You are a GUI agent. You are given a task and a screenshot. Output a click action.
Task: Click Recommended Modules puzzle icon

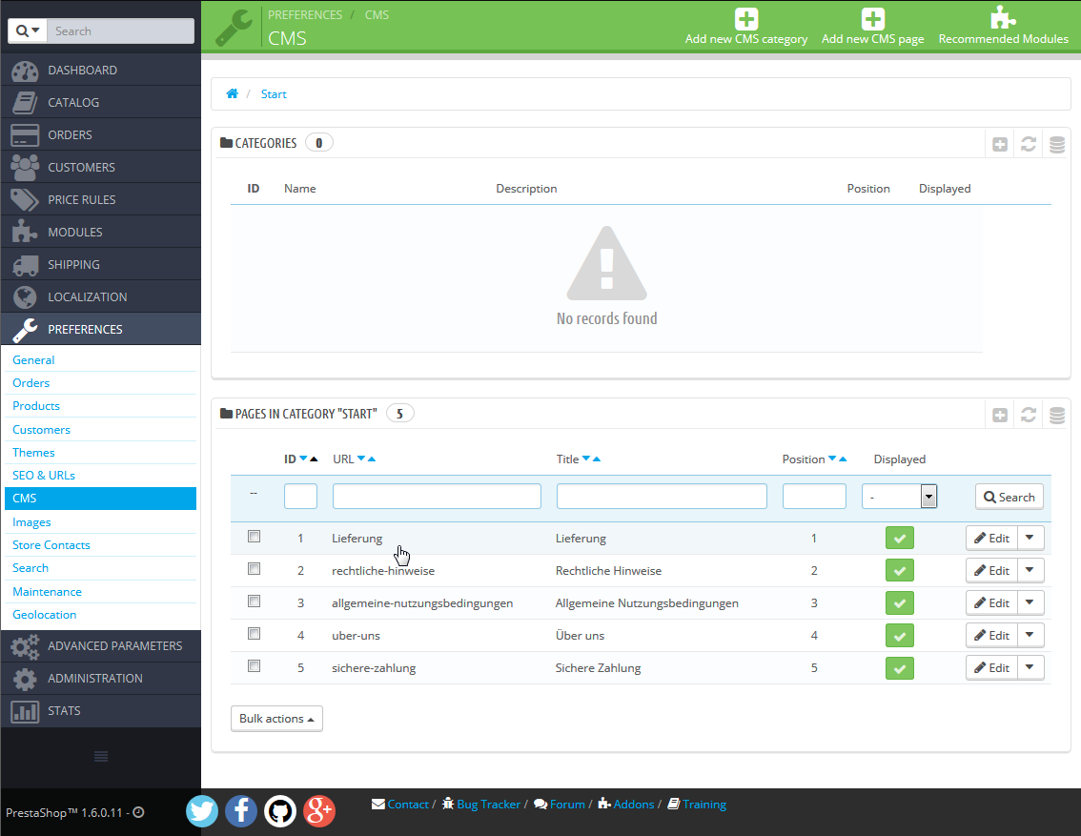click(x=1003, y=18)
